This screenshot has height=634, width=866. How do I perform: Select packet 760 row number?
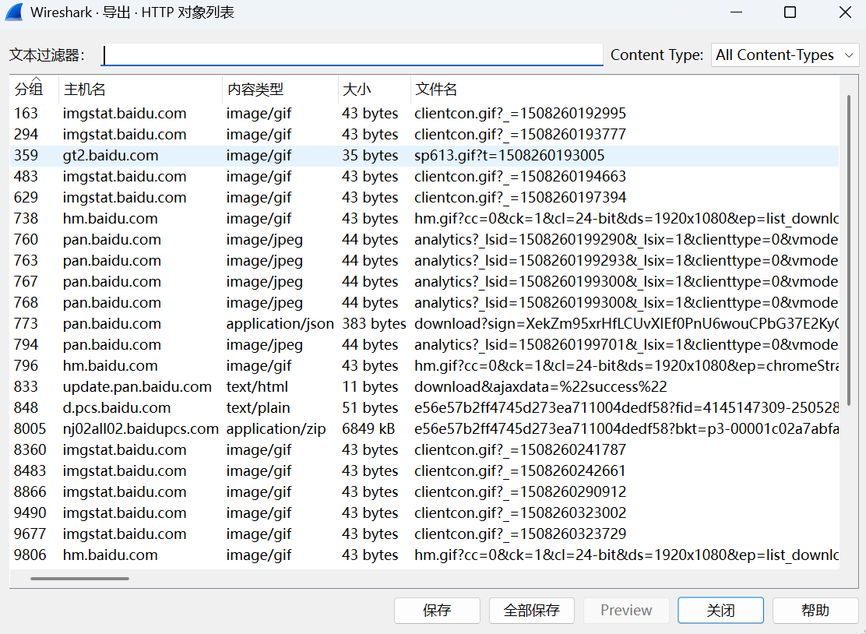click(x=26, y=240)
